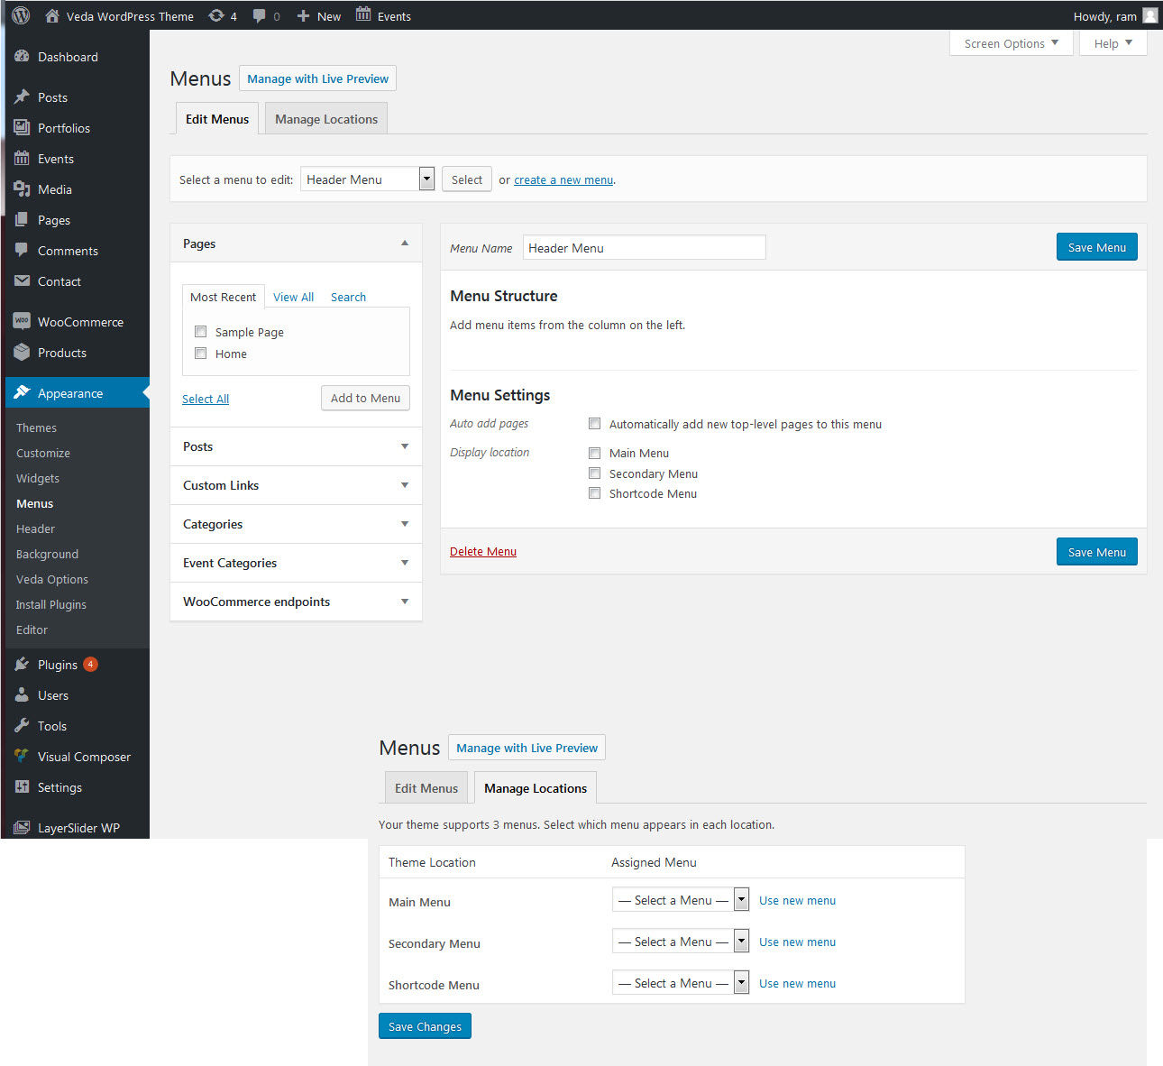The width and height of the screenshot is (1163, 1066).
Task: Click Select All pages link
Action: [x=206, y=399]
